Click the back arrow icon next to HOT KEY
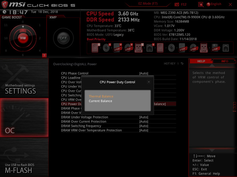The height and width of the screenshot is (177, 237). pos(182,64)
